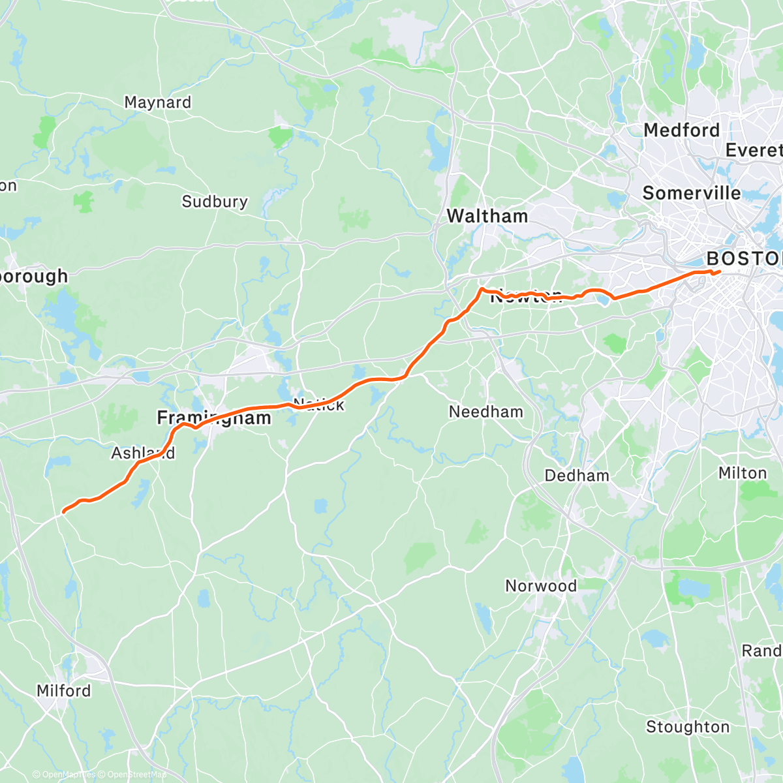Click the Maynard town label

click(157, 102)
